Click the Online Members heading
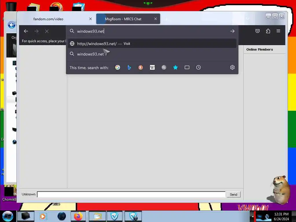Image resolution: width=296 pixels, height=222 pixels. point(260,49)
